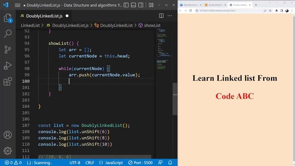Open the Manage gear menu
The width and height of the screenshot is (295, 166).
click(x=8, y=151)
